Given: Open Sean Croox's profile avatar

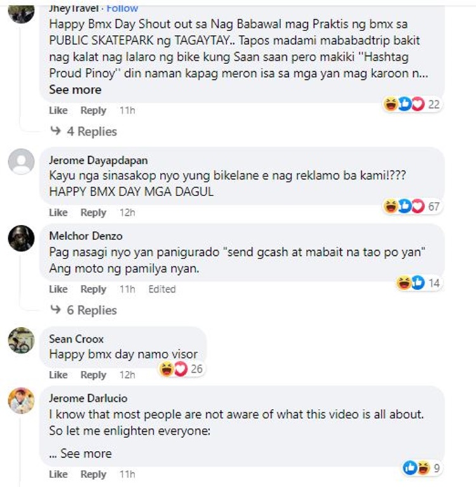Looking at the screenshot, I should click(x=21, y=340).
